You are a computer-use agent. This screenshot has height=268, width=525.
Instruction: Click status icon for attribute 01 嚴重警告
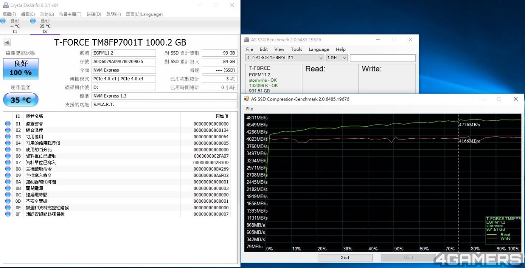click(x=8, y=124)
